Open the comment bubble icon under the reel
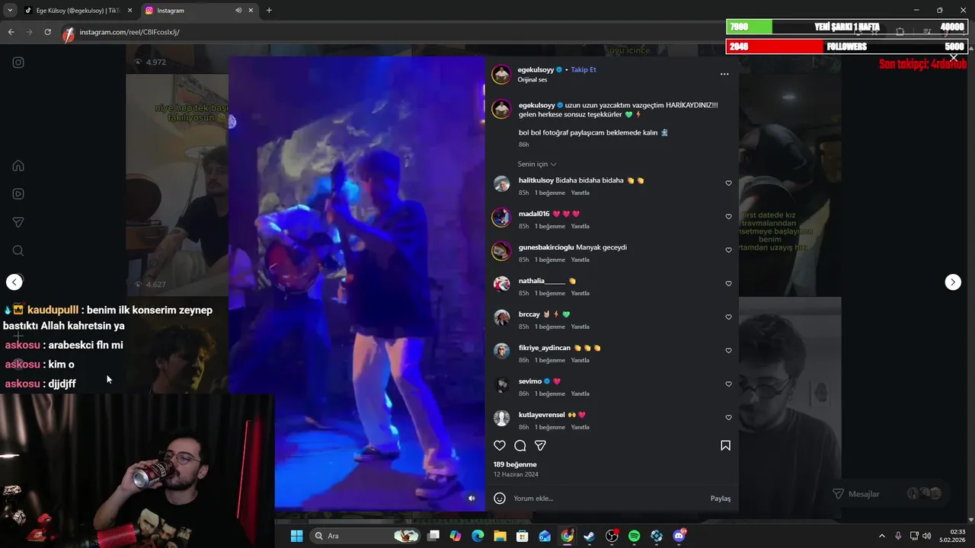The height and width of the screenshot is (548, 975). 520,445
